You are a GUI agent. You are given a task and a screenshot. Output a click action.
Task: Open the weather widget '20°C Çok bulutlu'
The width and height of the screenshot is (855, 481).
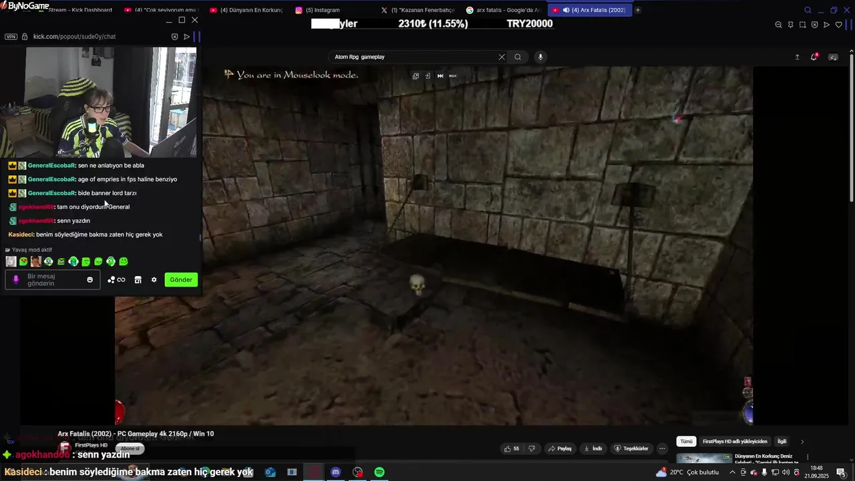click(687, 472)
